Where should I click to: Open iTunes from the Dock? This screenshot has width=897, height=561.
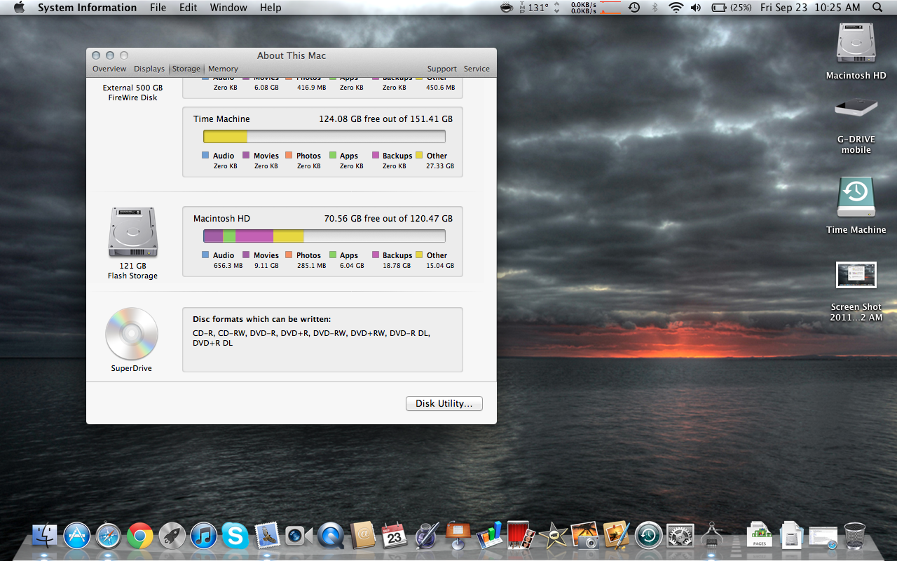tap(204, 536)
